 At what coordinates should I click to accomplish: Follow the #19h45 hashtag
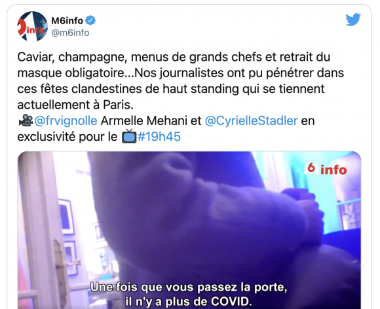[x=159, y=137]
